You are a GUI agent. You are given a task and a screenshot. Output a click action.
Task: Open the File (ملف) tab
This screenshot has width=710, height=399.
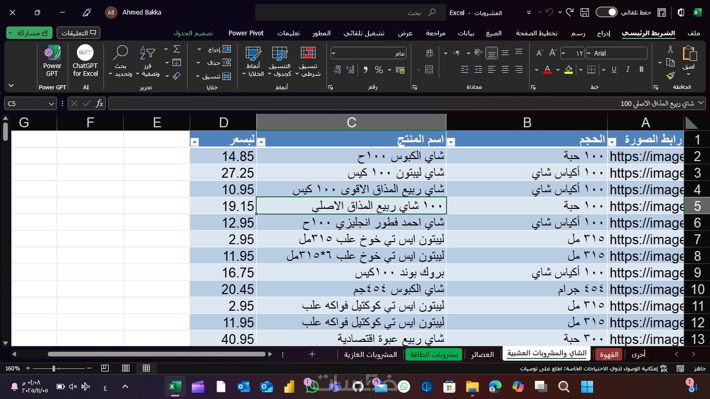coord(694,33)
